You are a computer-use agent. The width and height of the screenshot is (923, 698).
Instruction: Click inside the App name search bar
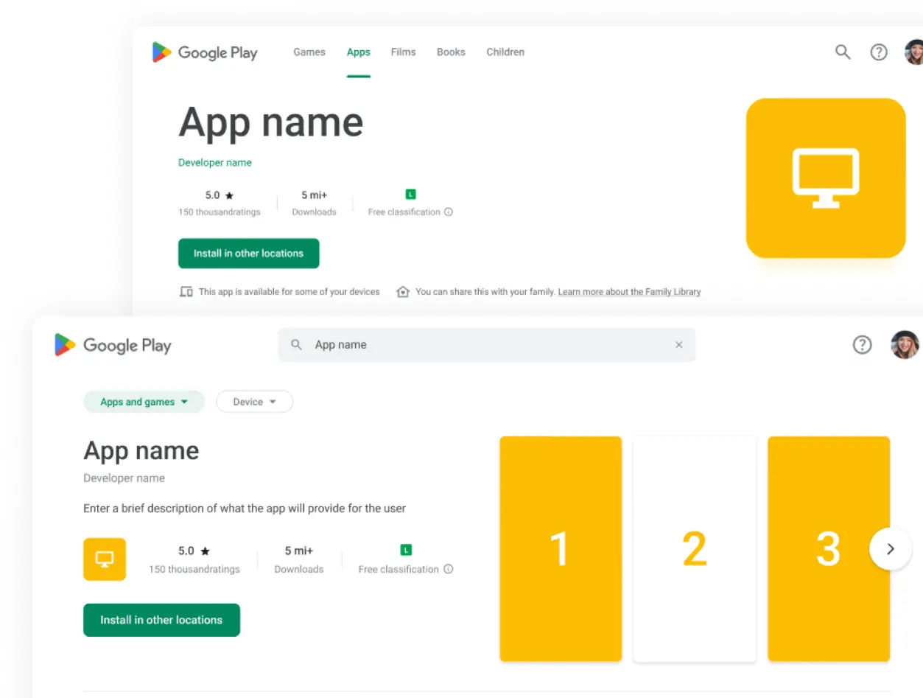(x=442, y=344)
